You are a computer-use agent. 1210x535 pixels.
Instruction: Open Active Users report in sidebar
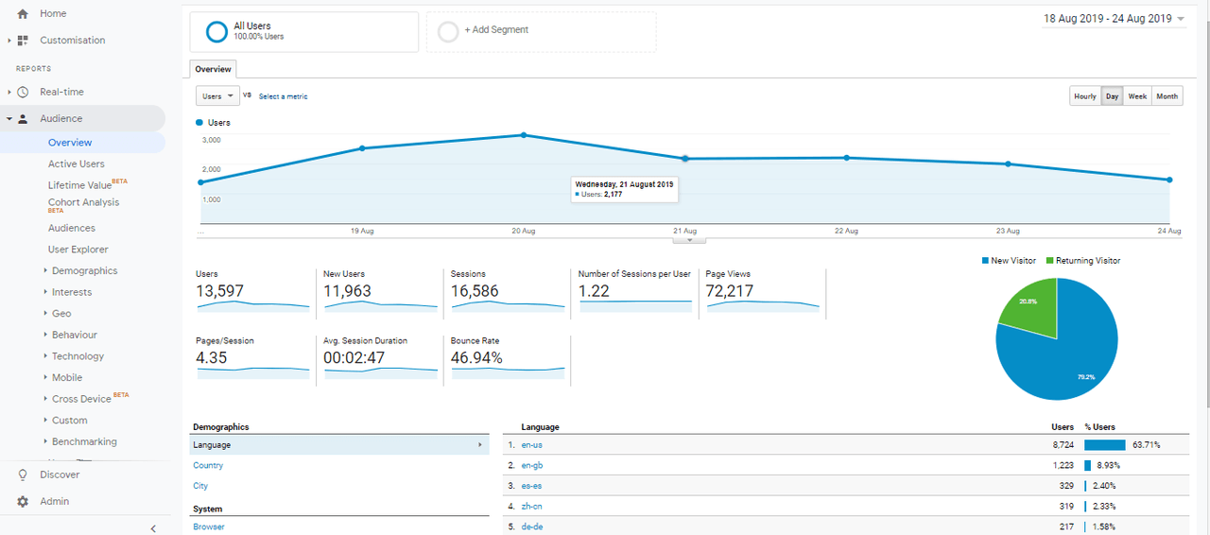[x=77, y=164]
